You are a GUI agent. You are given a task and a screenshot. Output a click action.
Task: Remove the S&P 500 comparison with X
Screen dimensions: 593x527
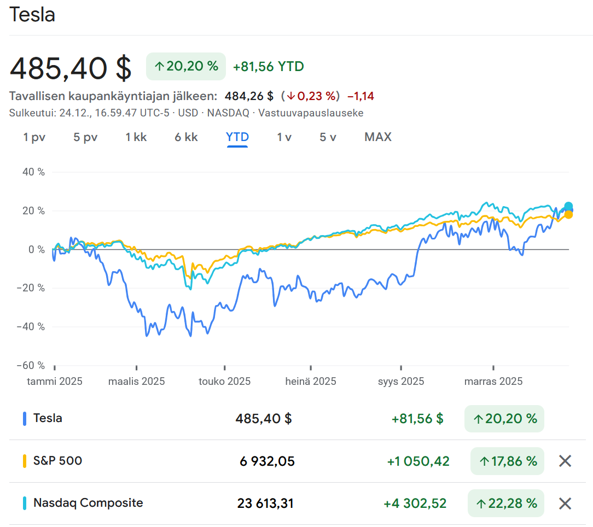[565, 461]
